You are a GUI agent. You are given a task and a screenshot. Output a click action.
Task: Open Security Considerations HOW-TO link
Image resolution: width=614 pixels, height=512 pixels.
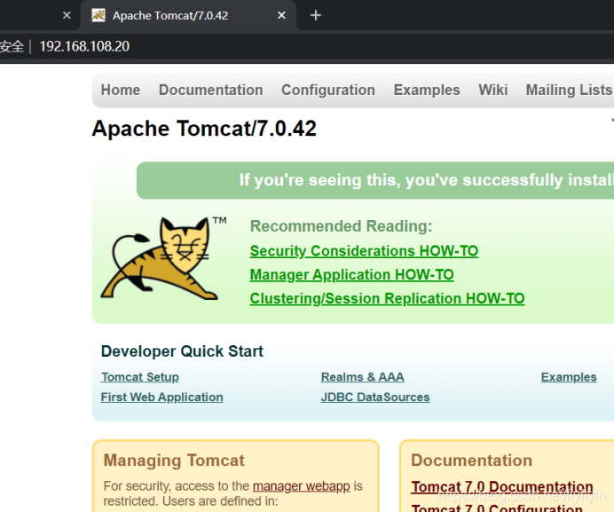click(364, 251)
